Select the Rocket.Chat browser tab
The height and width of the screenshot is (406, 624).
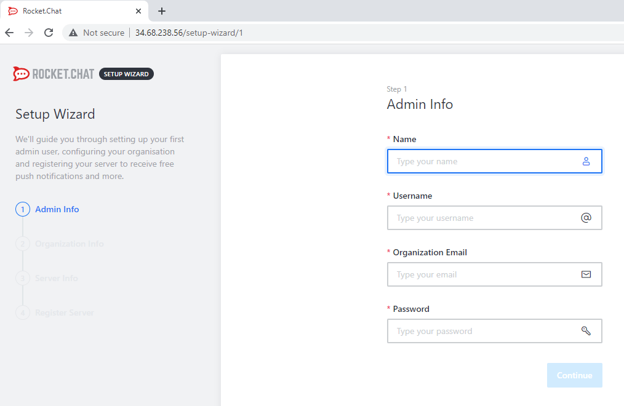68,11
